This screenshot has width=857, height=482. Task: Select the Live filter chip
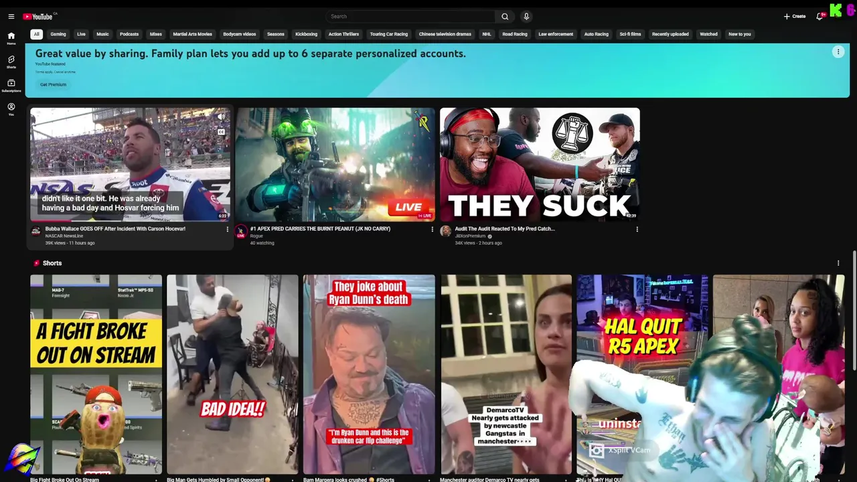tap(81, 34)
